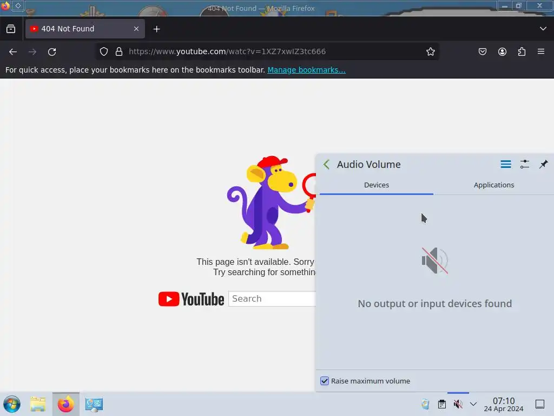
Task: Click the clock showing 07:10
Action: [504, 404]
